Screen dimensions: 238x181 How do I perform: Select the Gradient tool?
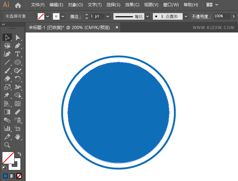pos(7,112)
